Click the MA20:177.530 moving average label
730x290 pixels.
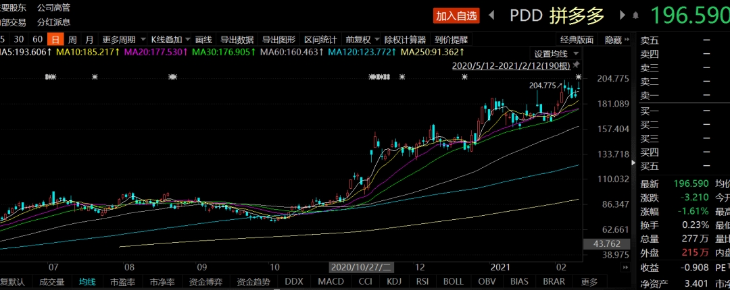pos(156,52)
